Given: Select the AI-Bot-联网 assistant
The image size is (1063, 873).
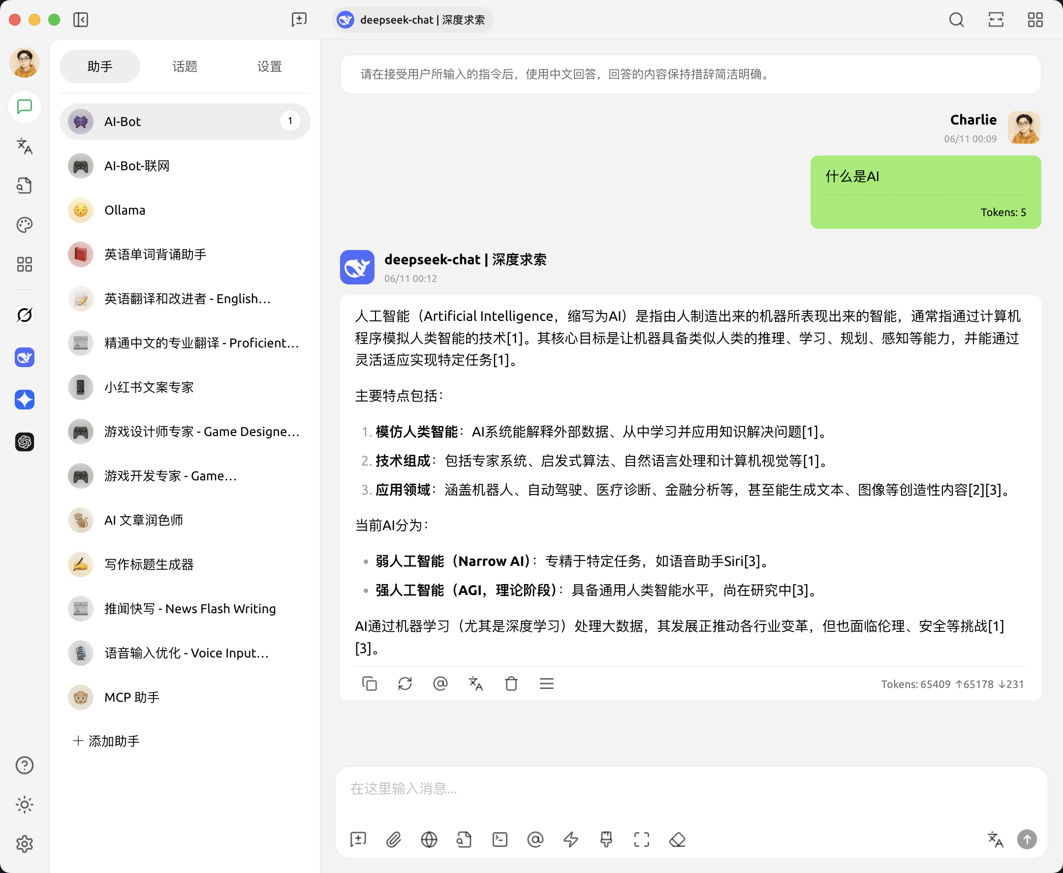Looking at the screenshot, I should click(x=185, y=166).
